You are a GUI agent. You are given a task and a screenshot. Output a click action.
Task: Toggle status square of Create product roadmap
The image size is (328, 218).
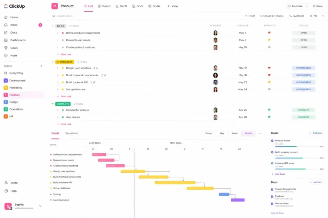[63, 47]
